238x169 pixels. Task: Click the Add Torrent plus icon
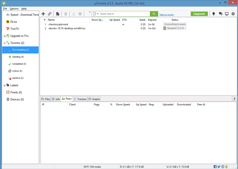[x=43, y=14]
